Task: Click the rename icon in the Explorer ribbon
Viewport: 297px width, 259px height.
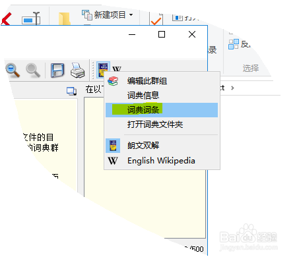Action: (31, 18)
